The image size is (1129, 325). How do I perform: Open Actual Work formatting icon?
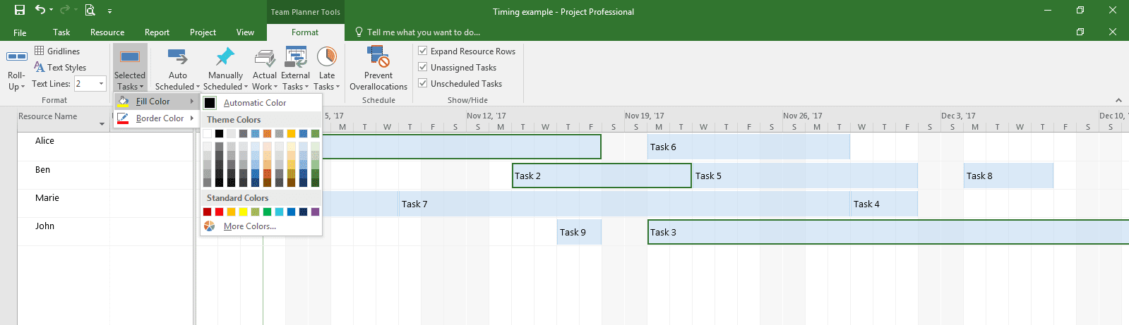265,57
